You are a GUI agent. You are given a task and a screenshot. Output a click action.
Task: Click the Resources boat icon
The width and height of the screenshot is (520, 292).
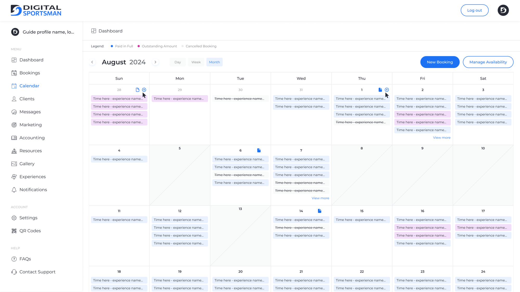(14, 151)
